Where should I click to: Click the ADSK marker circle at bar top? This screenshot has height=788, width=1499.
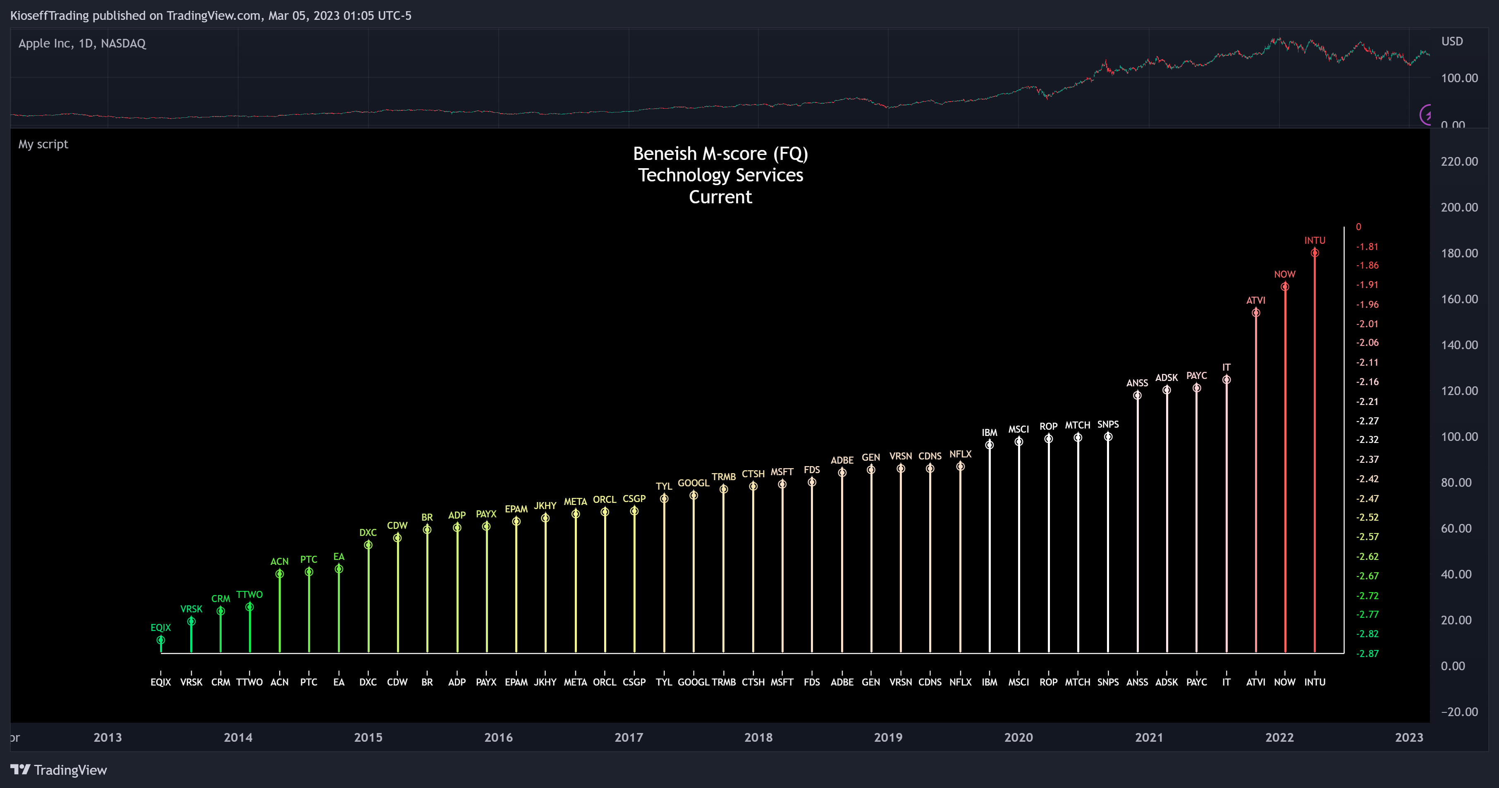[1167, 390]
